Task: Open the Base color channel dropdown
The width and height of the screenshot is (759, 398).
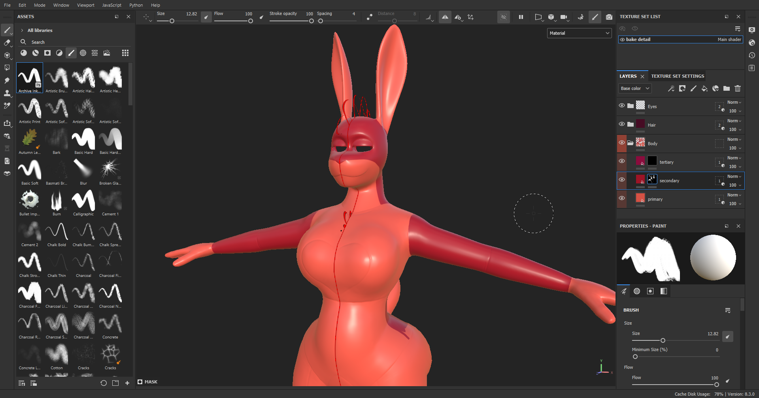Action: (x=635, y=88)
